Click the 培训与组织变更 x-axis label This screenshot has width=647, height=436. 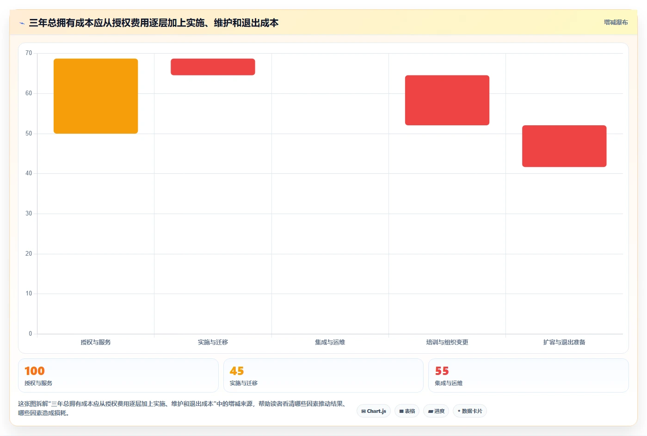(447, 342)
